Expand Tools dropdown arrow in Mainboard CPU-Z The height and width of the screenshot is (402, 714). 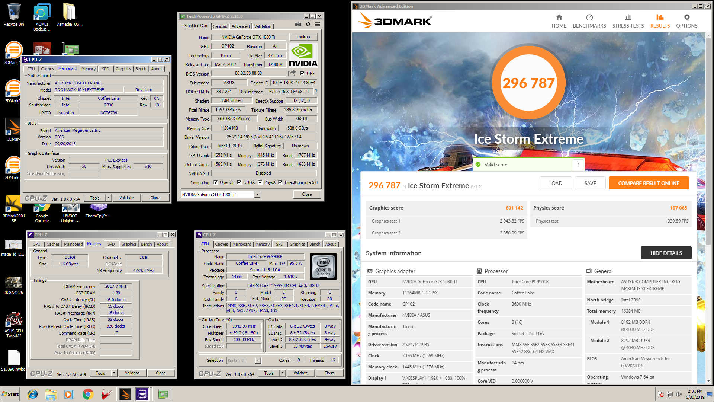[108, 198]
